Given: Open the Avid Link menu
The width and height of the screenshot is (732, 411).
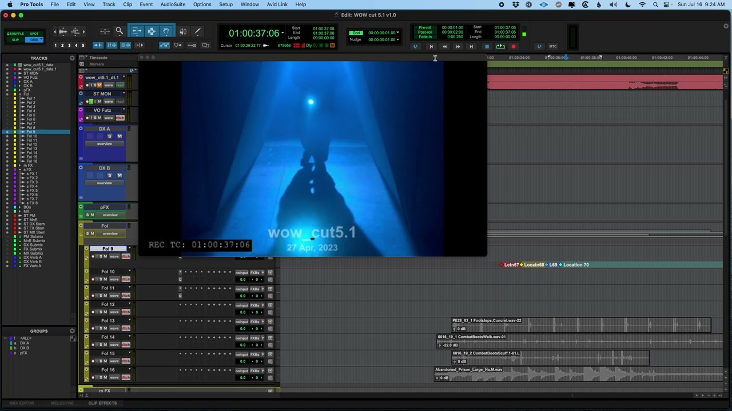Looking at the screenshot, I should pos(277,4).
